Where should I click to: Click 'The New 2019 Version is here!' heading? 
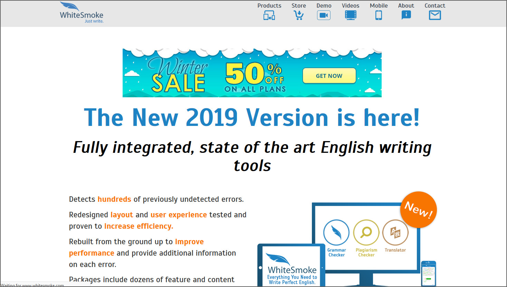click(x=252, y=118)
